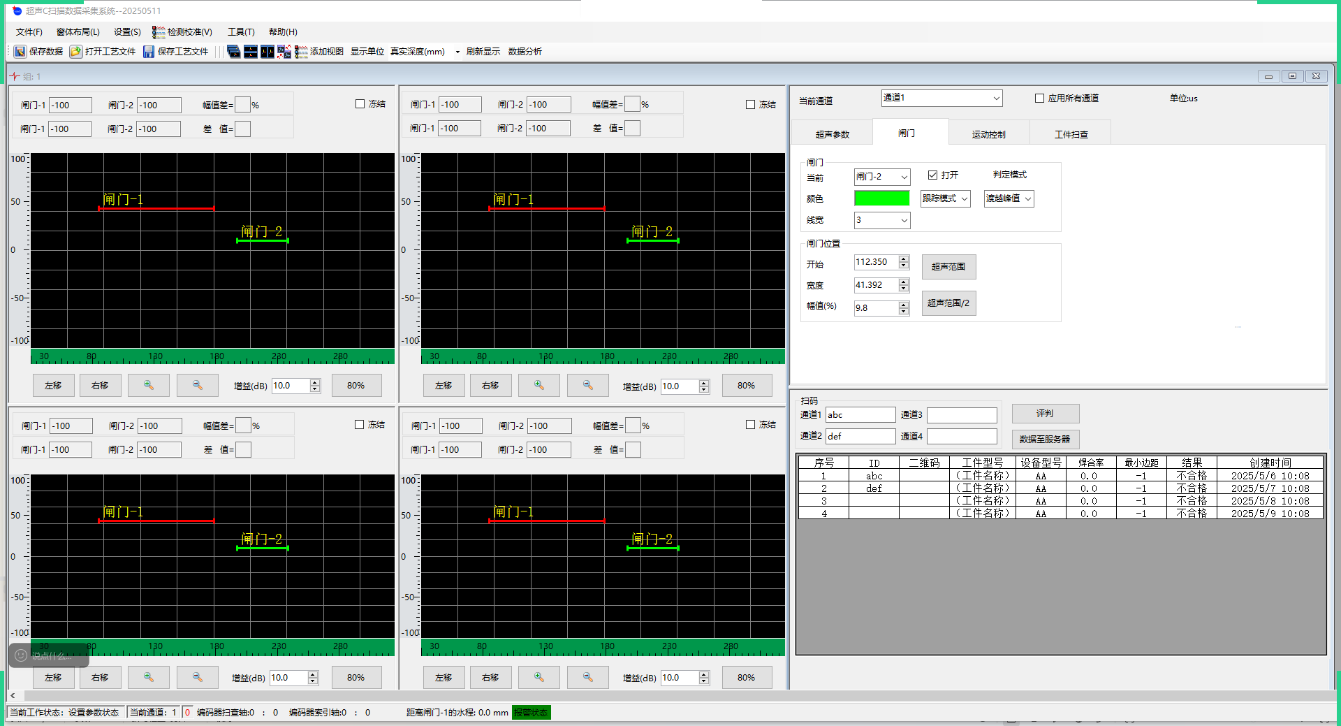This screenshot has width=1341, height=726.
Task: Click 左移 in the top-left panel
Action: (53, 386)
